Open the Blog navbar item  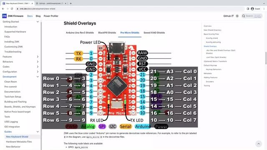[38, 16]
